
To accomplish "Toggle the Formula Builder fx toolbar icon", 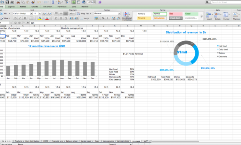I will click(x=73, y=2).
